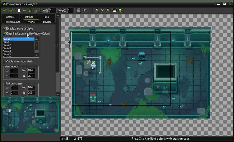Screen dimensions: 234x142
Task: Click middle zoom magnifier icon
Action: (x=102, y=10)
